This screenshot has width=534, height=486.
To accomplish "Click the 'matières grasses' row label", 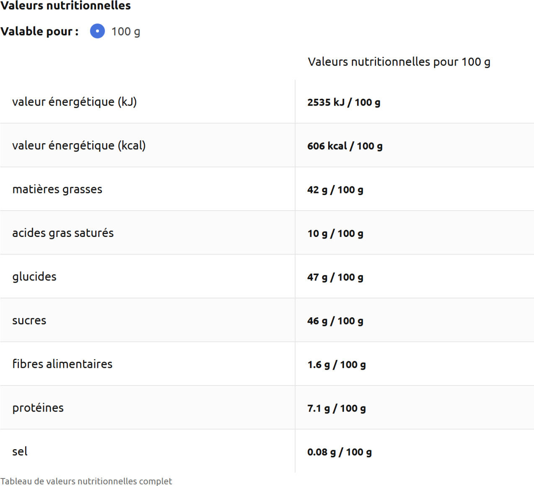I will pyautogui.click(x=57, y=189).
